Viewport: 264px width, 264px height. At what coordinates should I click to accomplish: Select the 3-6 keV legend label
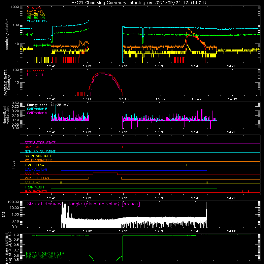(34, 8)
